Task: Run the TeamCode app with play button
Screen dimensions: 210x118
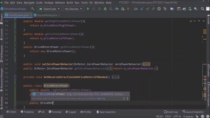Action: point(88,9)
